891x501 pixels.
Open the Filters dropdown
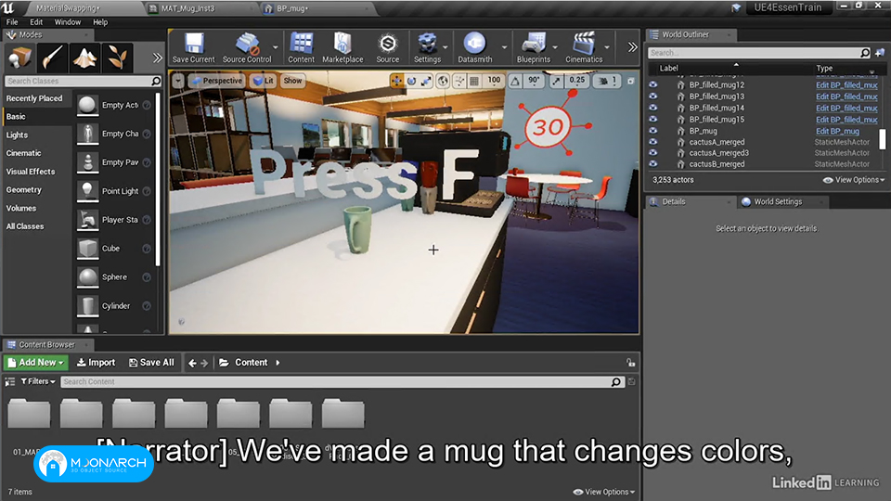[x=38, y=381]
